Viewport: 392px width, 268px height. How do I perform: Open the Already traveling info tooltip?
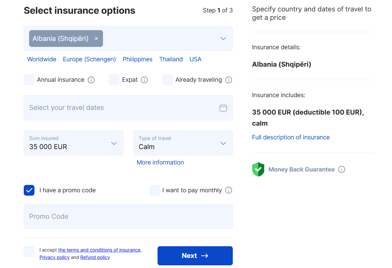point(228,80)
